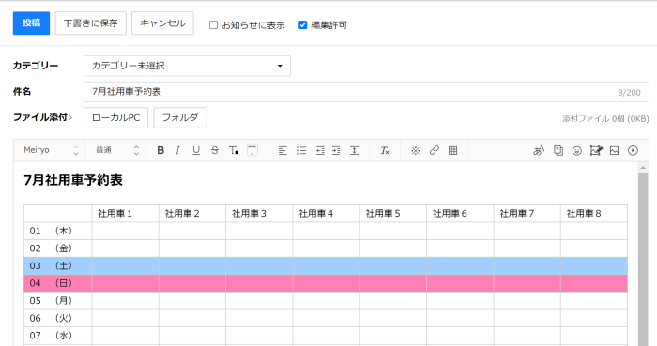Screen dimensions: 657x346
Task: Open the カテゴリー未選択 dropdown
Action: 187,66
